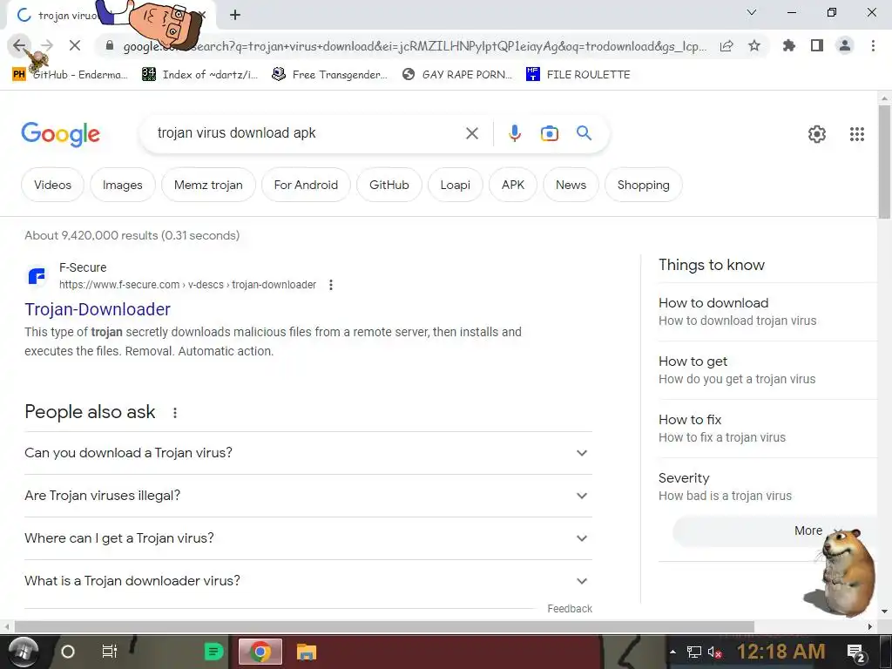Search by image using the camera icon
Screen dimensions: 892x669
pos(550,133)
